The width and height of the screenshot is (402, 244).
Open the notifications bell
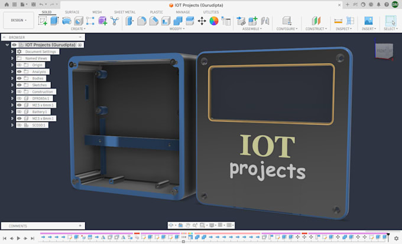[379, 5]
